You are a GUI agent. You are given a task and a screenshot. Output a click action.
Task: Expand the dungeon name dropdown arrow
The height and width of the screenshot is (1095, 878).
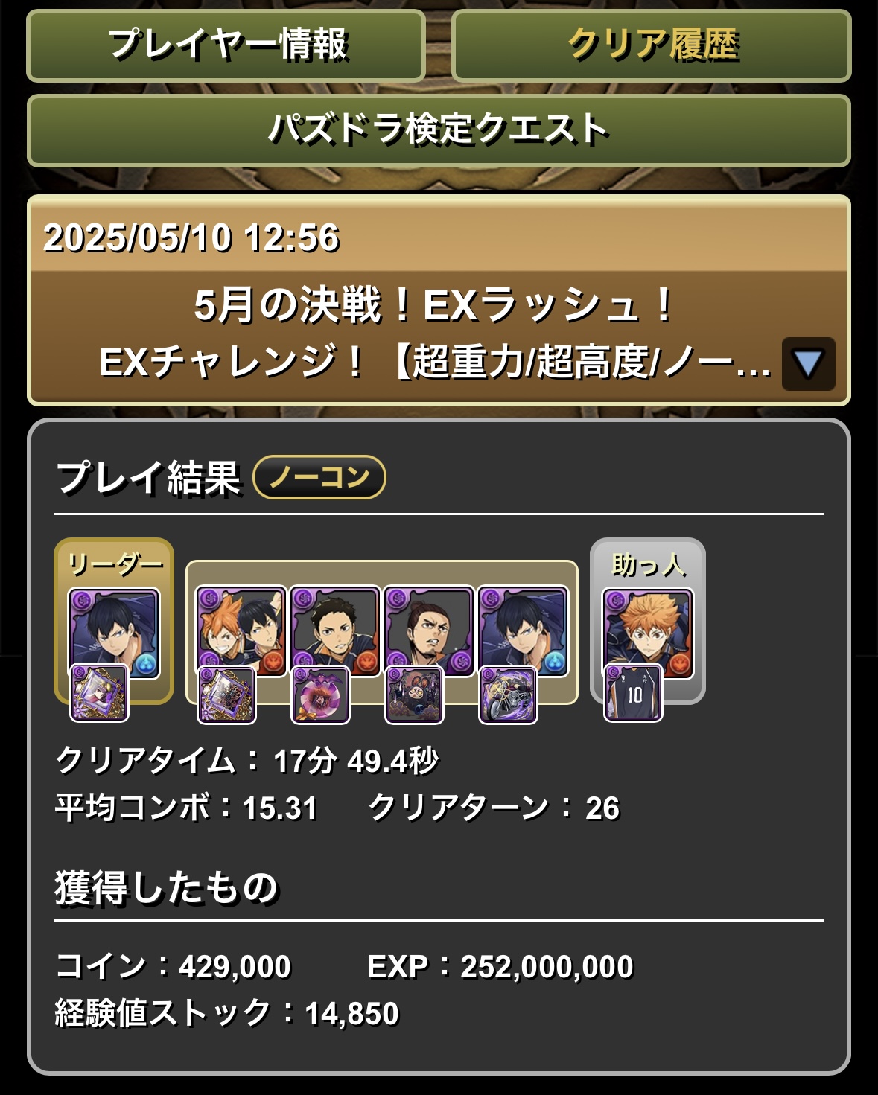(808, 364)
